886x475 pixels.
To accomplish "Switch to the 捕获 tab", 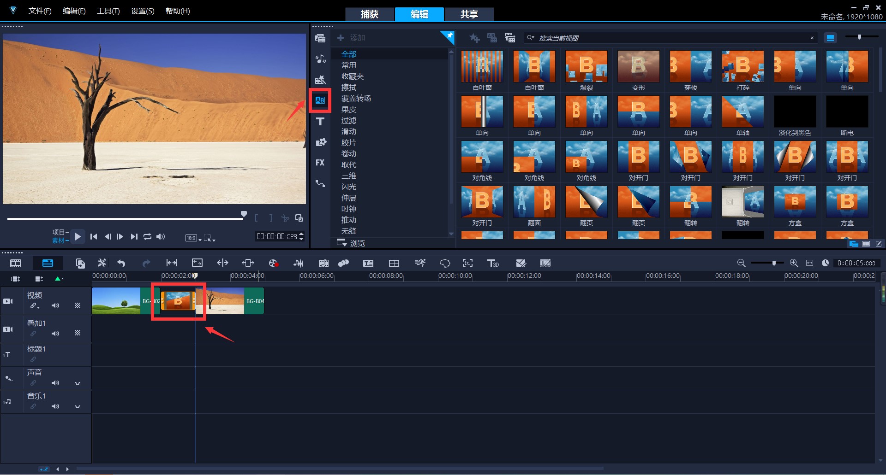I will 370,14.
